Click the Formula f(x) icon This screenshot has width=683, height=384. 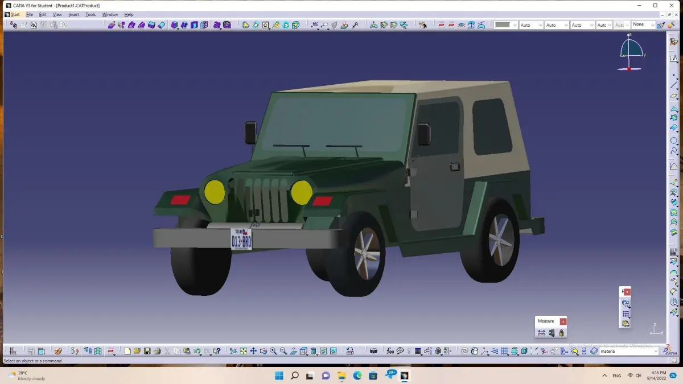(390, 351)
